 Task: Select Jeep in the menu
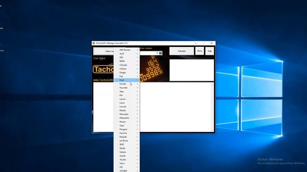tap(127, 91)
